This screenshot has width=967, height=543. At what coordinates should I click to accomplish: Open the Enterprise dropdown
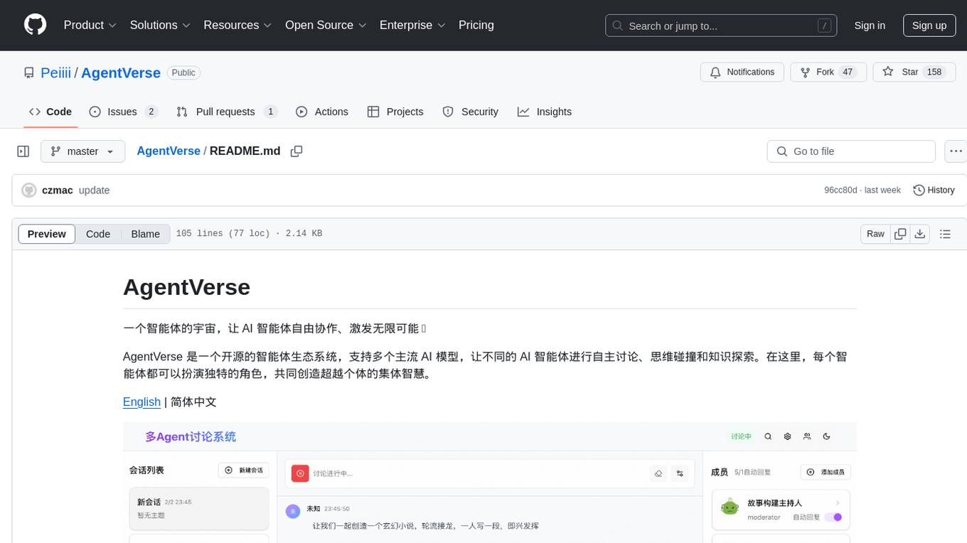(x=412, y=25)
